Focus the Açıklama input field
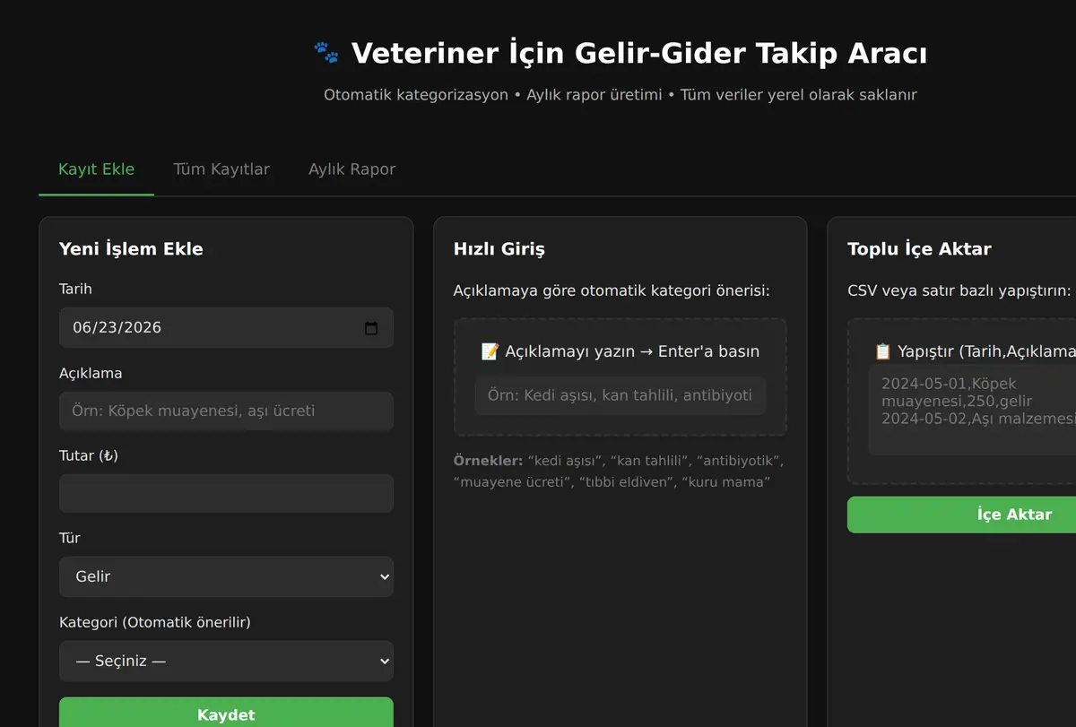This screenshot has width=1076, height=727. [x=226, y=411]
